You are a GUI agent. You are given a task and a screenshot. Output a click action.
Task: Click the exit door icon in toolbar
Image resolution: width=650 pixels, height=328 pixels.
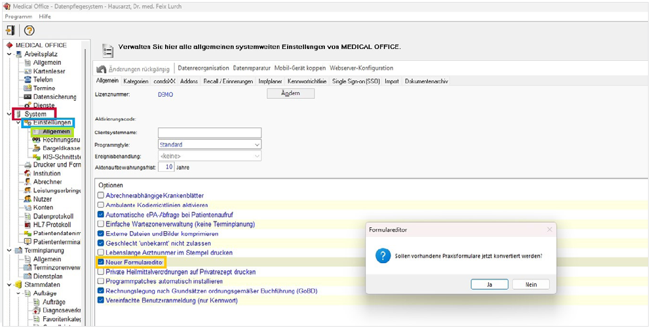pyautogui.click(x=10, y=30)
